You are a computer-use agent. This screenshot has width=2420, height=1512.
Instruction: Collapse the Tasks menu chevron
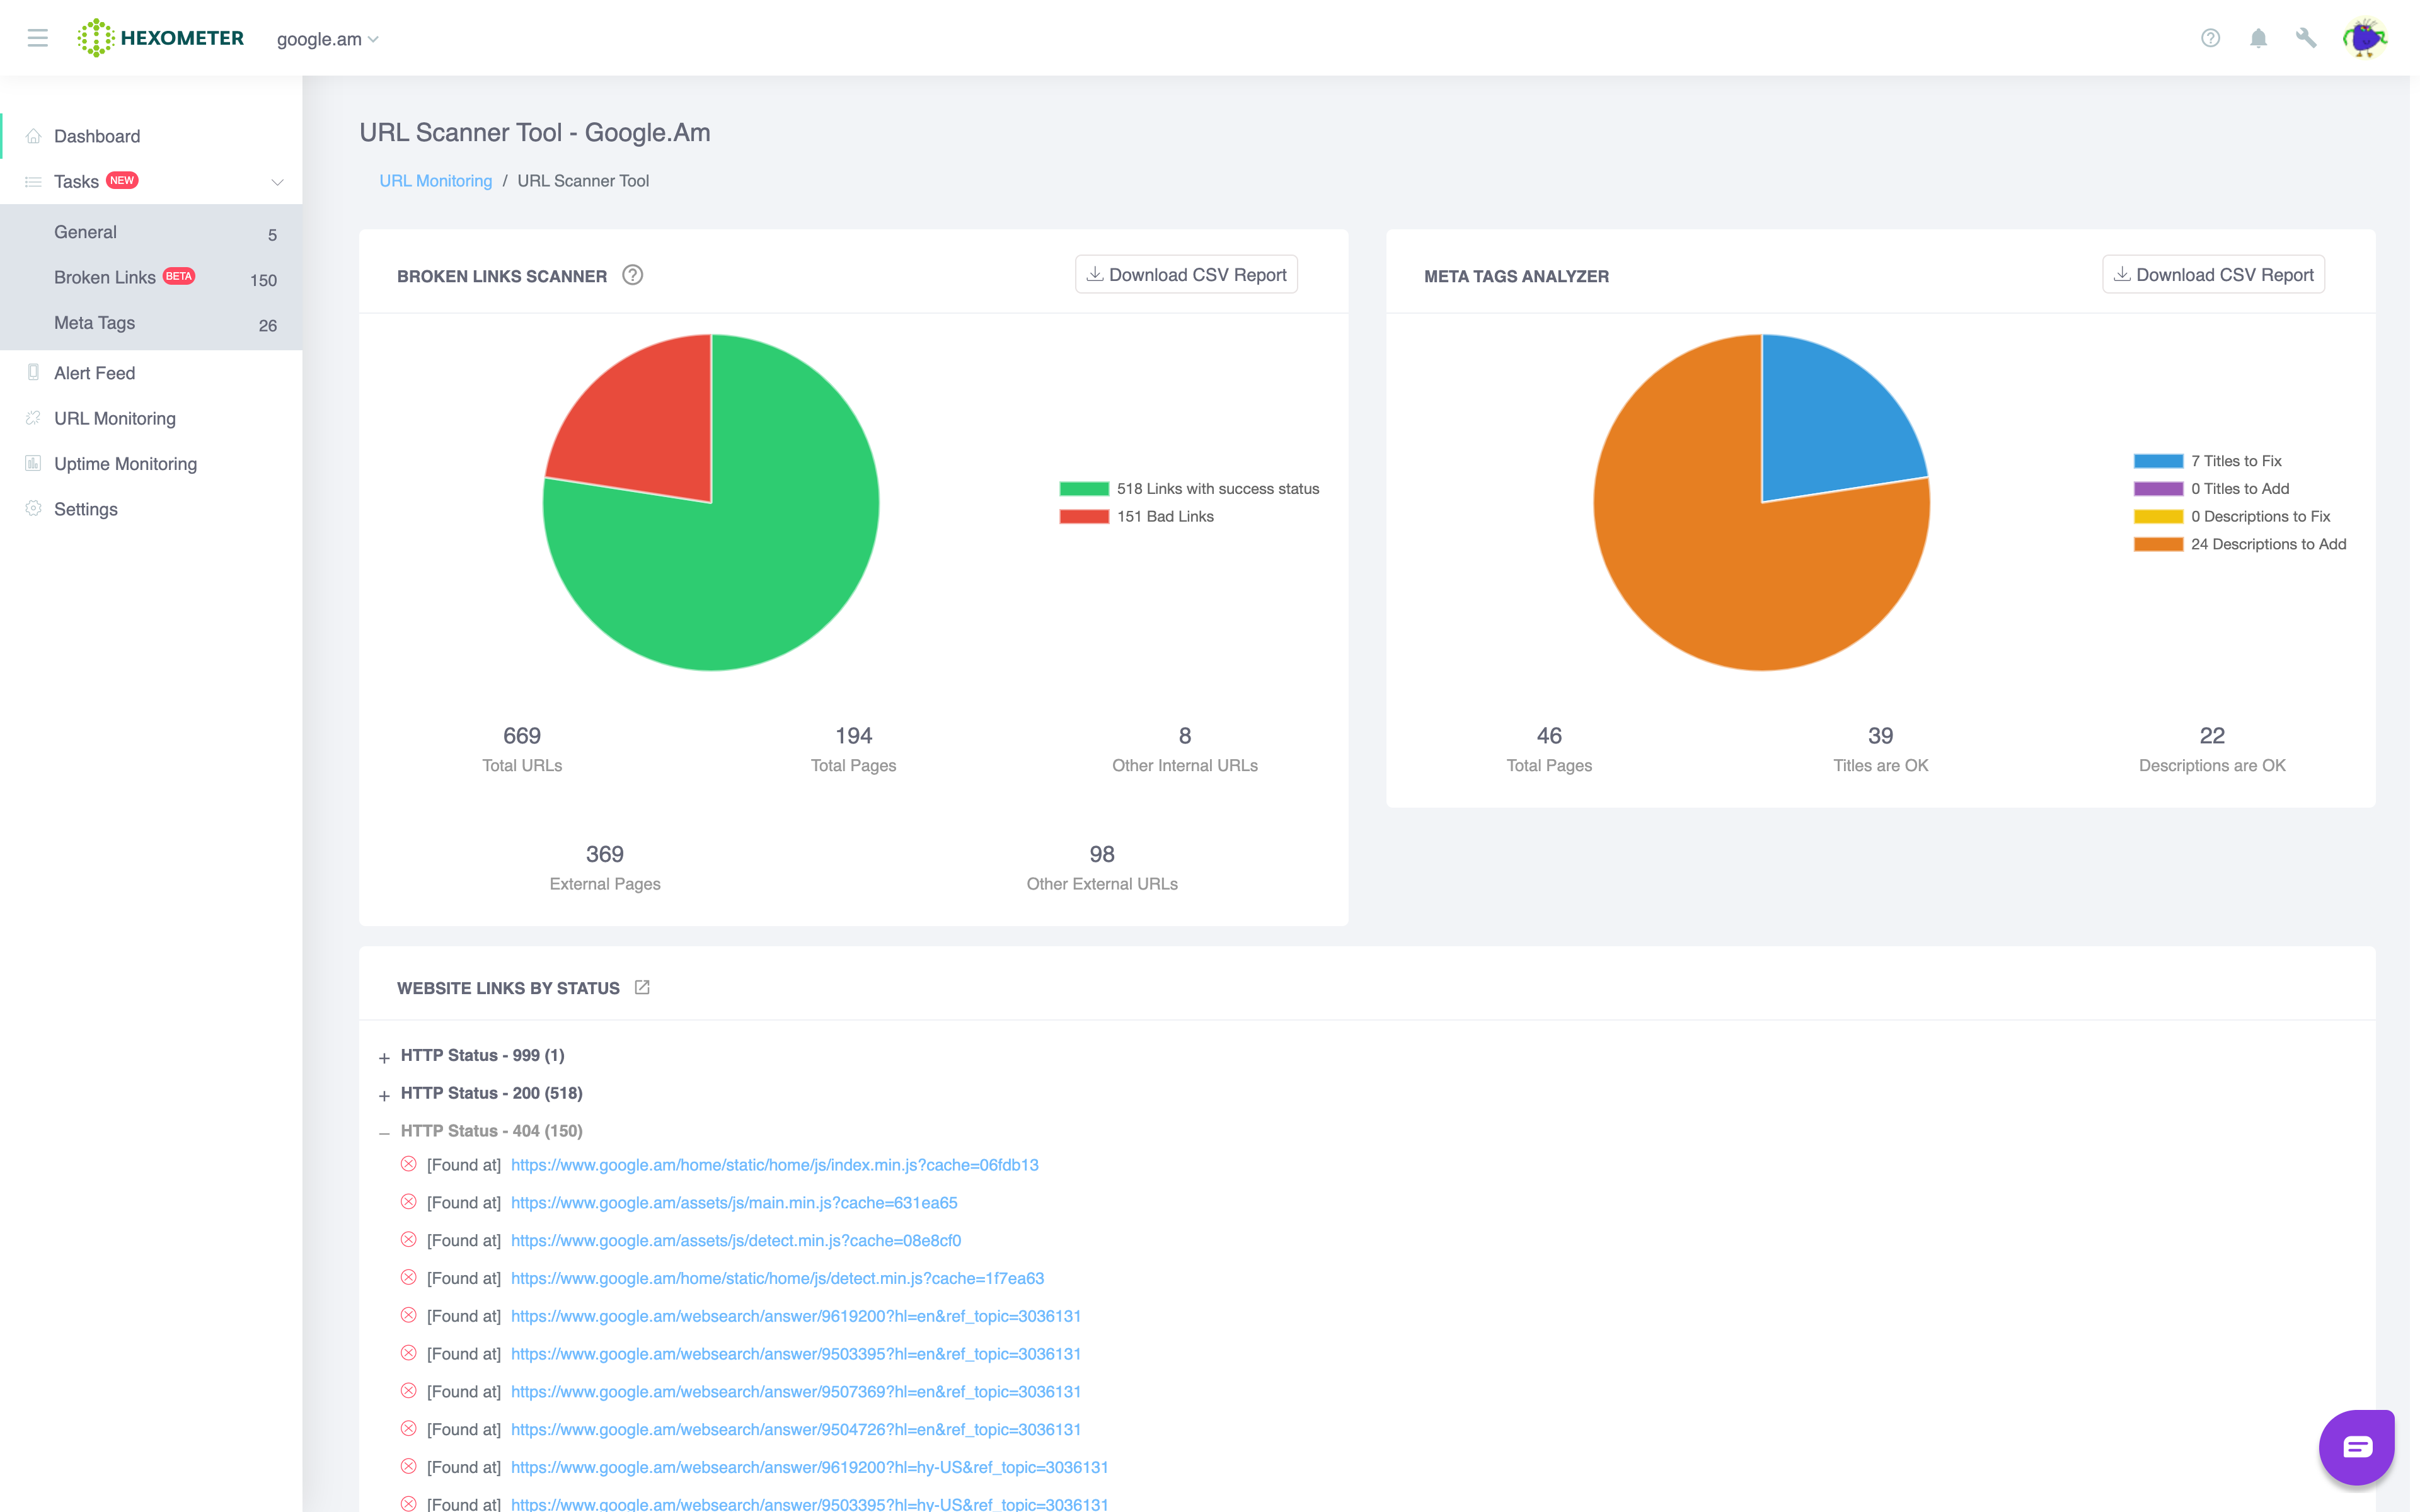click(x=277, y=182)
